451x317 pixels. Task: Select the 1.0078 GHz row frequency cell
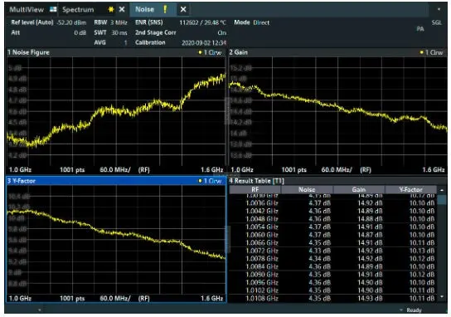point(262,259)
